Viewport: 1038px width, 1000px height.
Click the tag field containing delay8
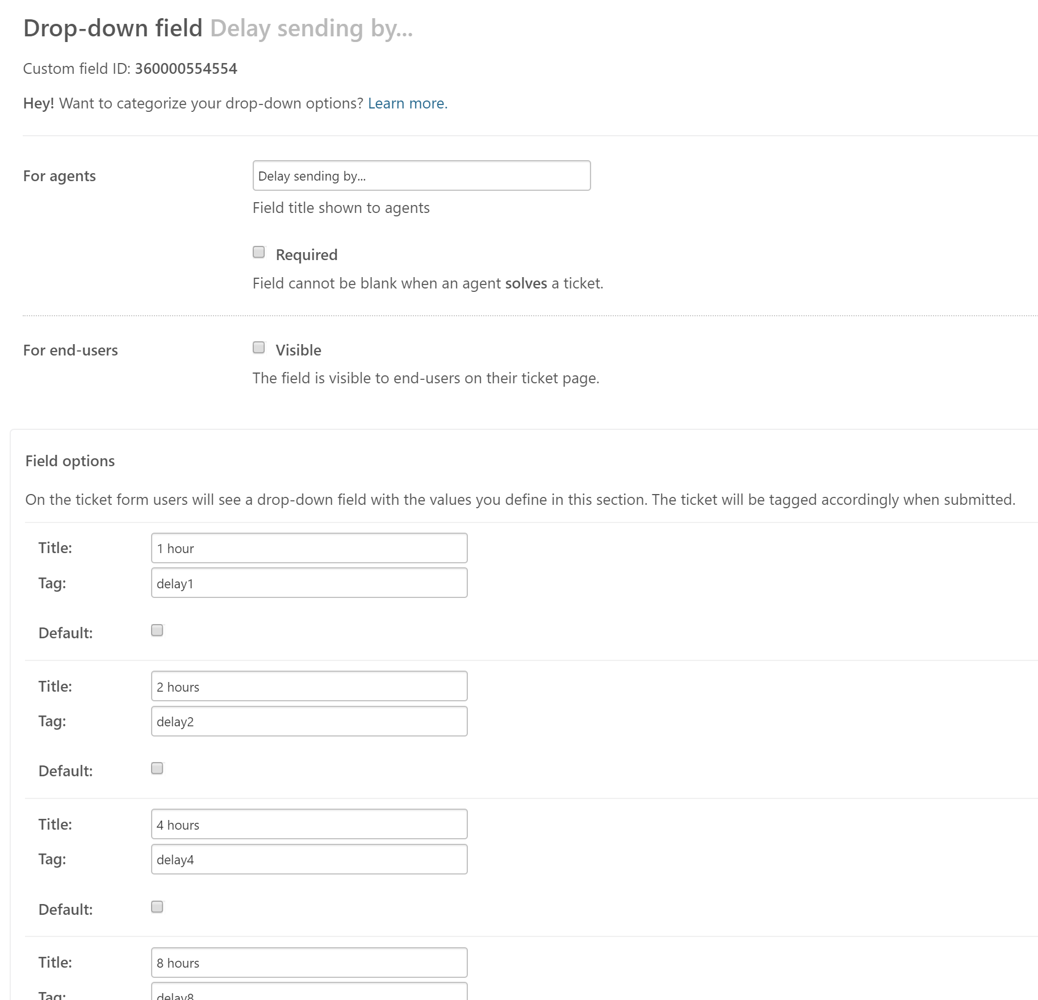pos(309,994)
